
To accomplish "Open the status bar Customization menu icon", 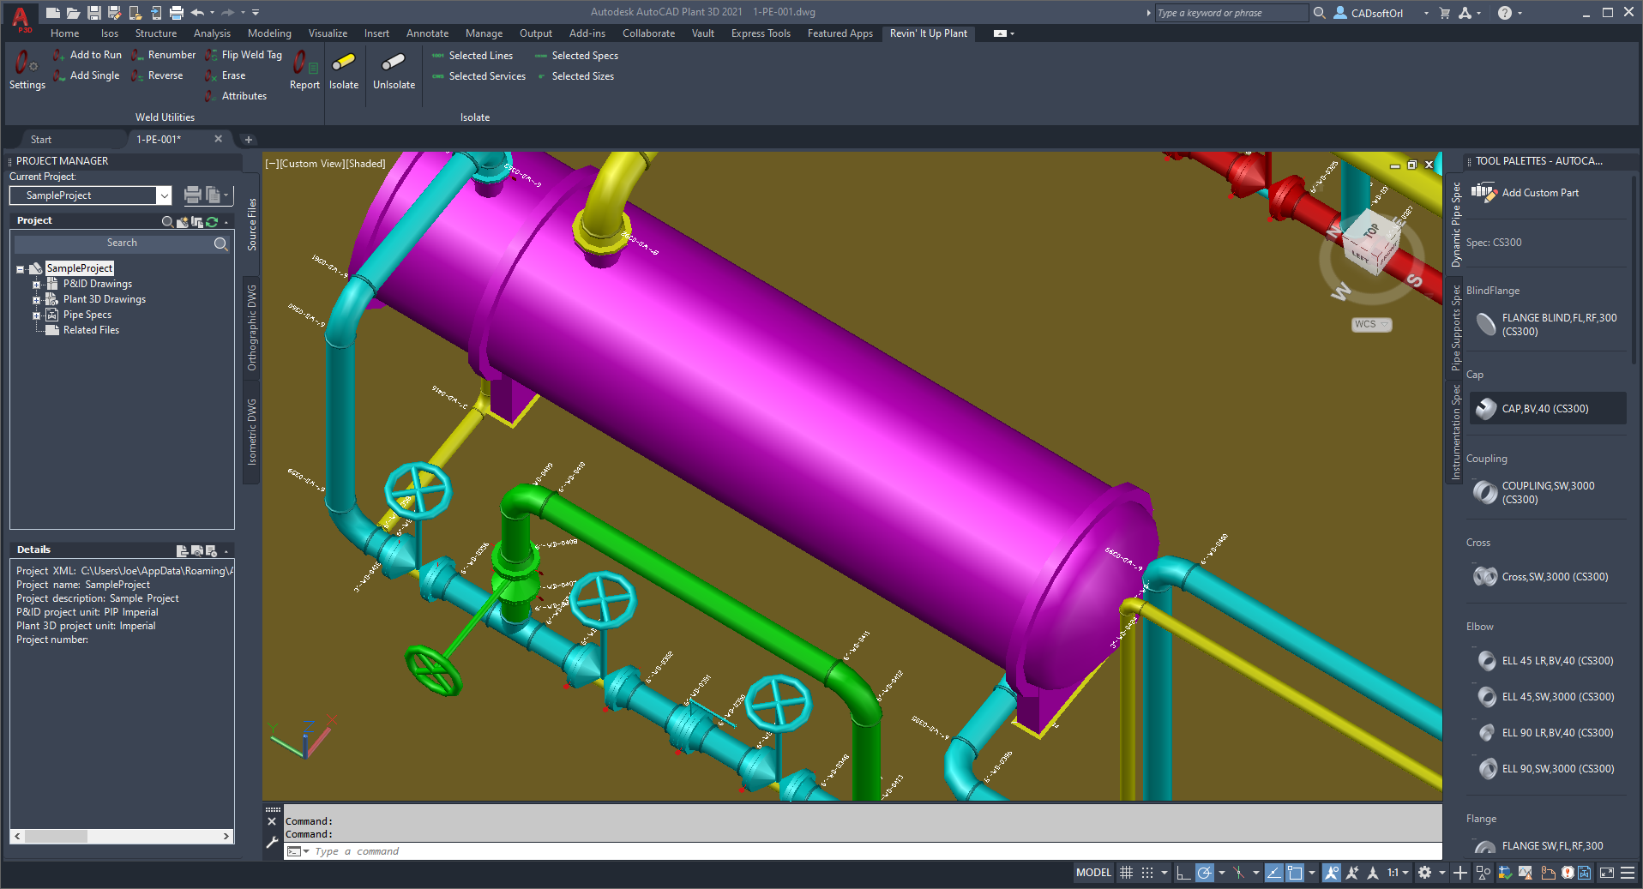I will click(1627, 873).
